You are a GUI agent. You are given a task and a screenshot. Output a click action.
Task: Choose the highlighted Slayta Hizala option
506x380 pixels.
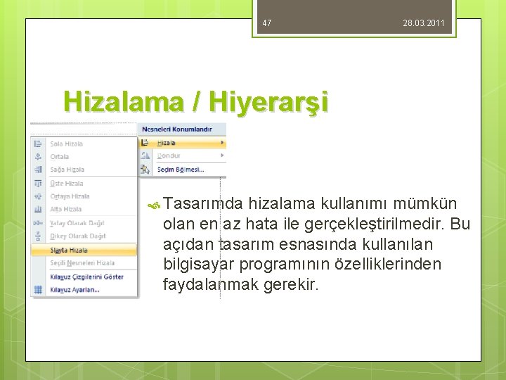click(x=84, y=250)
